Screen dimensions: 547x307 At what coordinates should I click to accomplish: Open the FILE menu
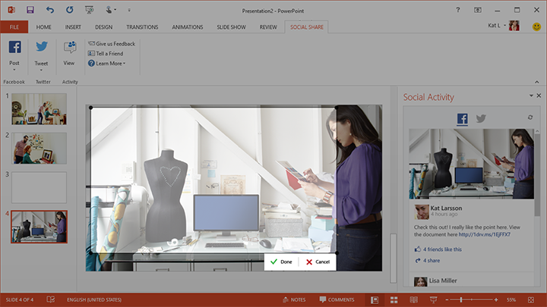[14, 27]
